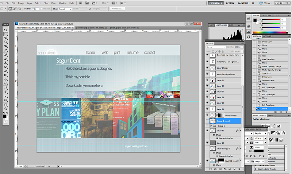Image resolution: width=292 pixels, height=174 pixels.
Task: Select the Crop tool
Action: [x=5, y=46]
